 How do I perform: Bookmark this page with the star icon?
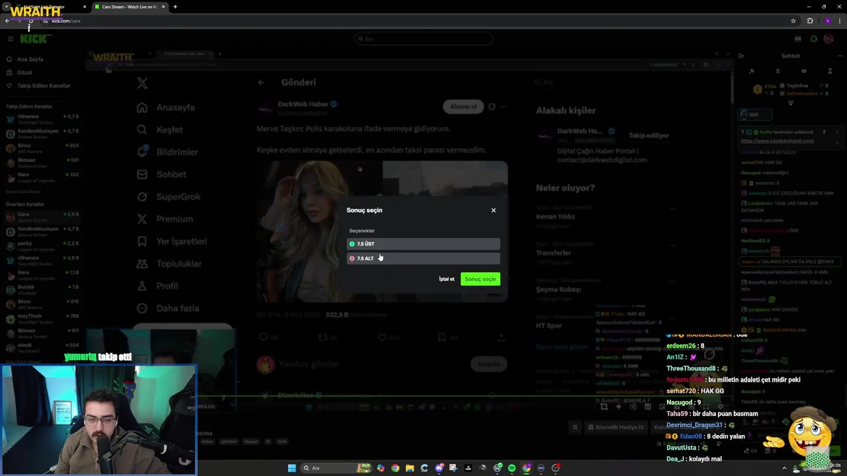click(793, 20)
